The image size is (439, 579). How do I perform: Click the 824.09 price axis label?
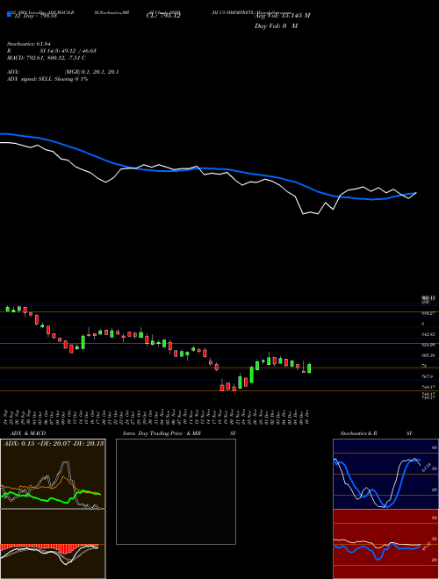click(x=428, y=345)
